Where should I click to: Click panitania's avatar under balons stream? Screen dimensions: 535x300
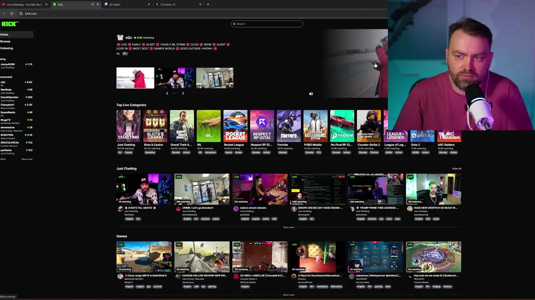click(x=236, y=209)
